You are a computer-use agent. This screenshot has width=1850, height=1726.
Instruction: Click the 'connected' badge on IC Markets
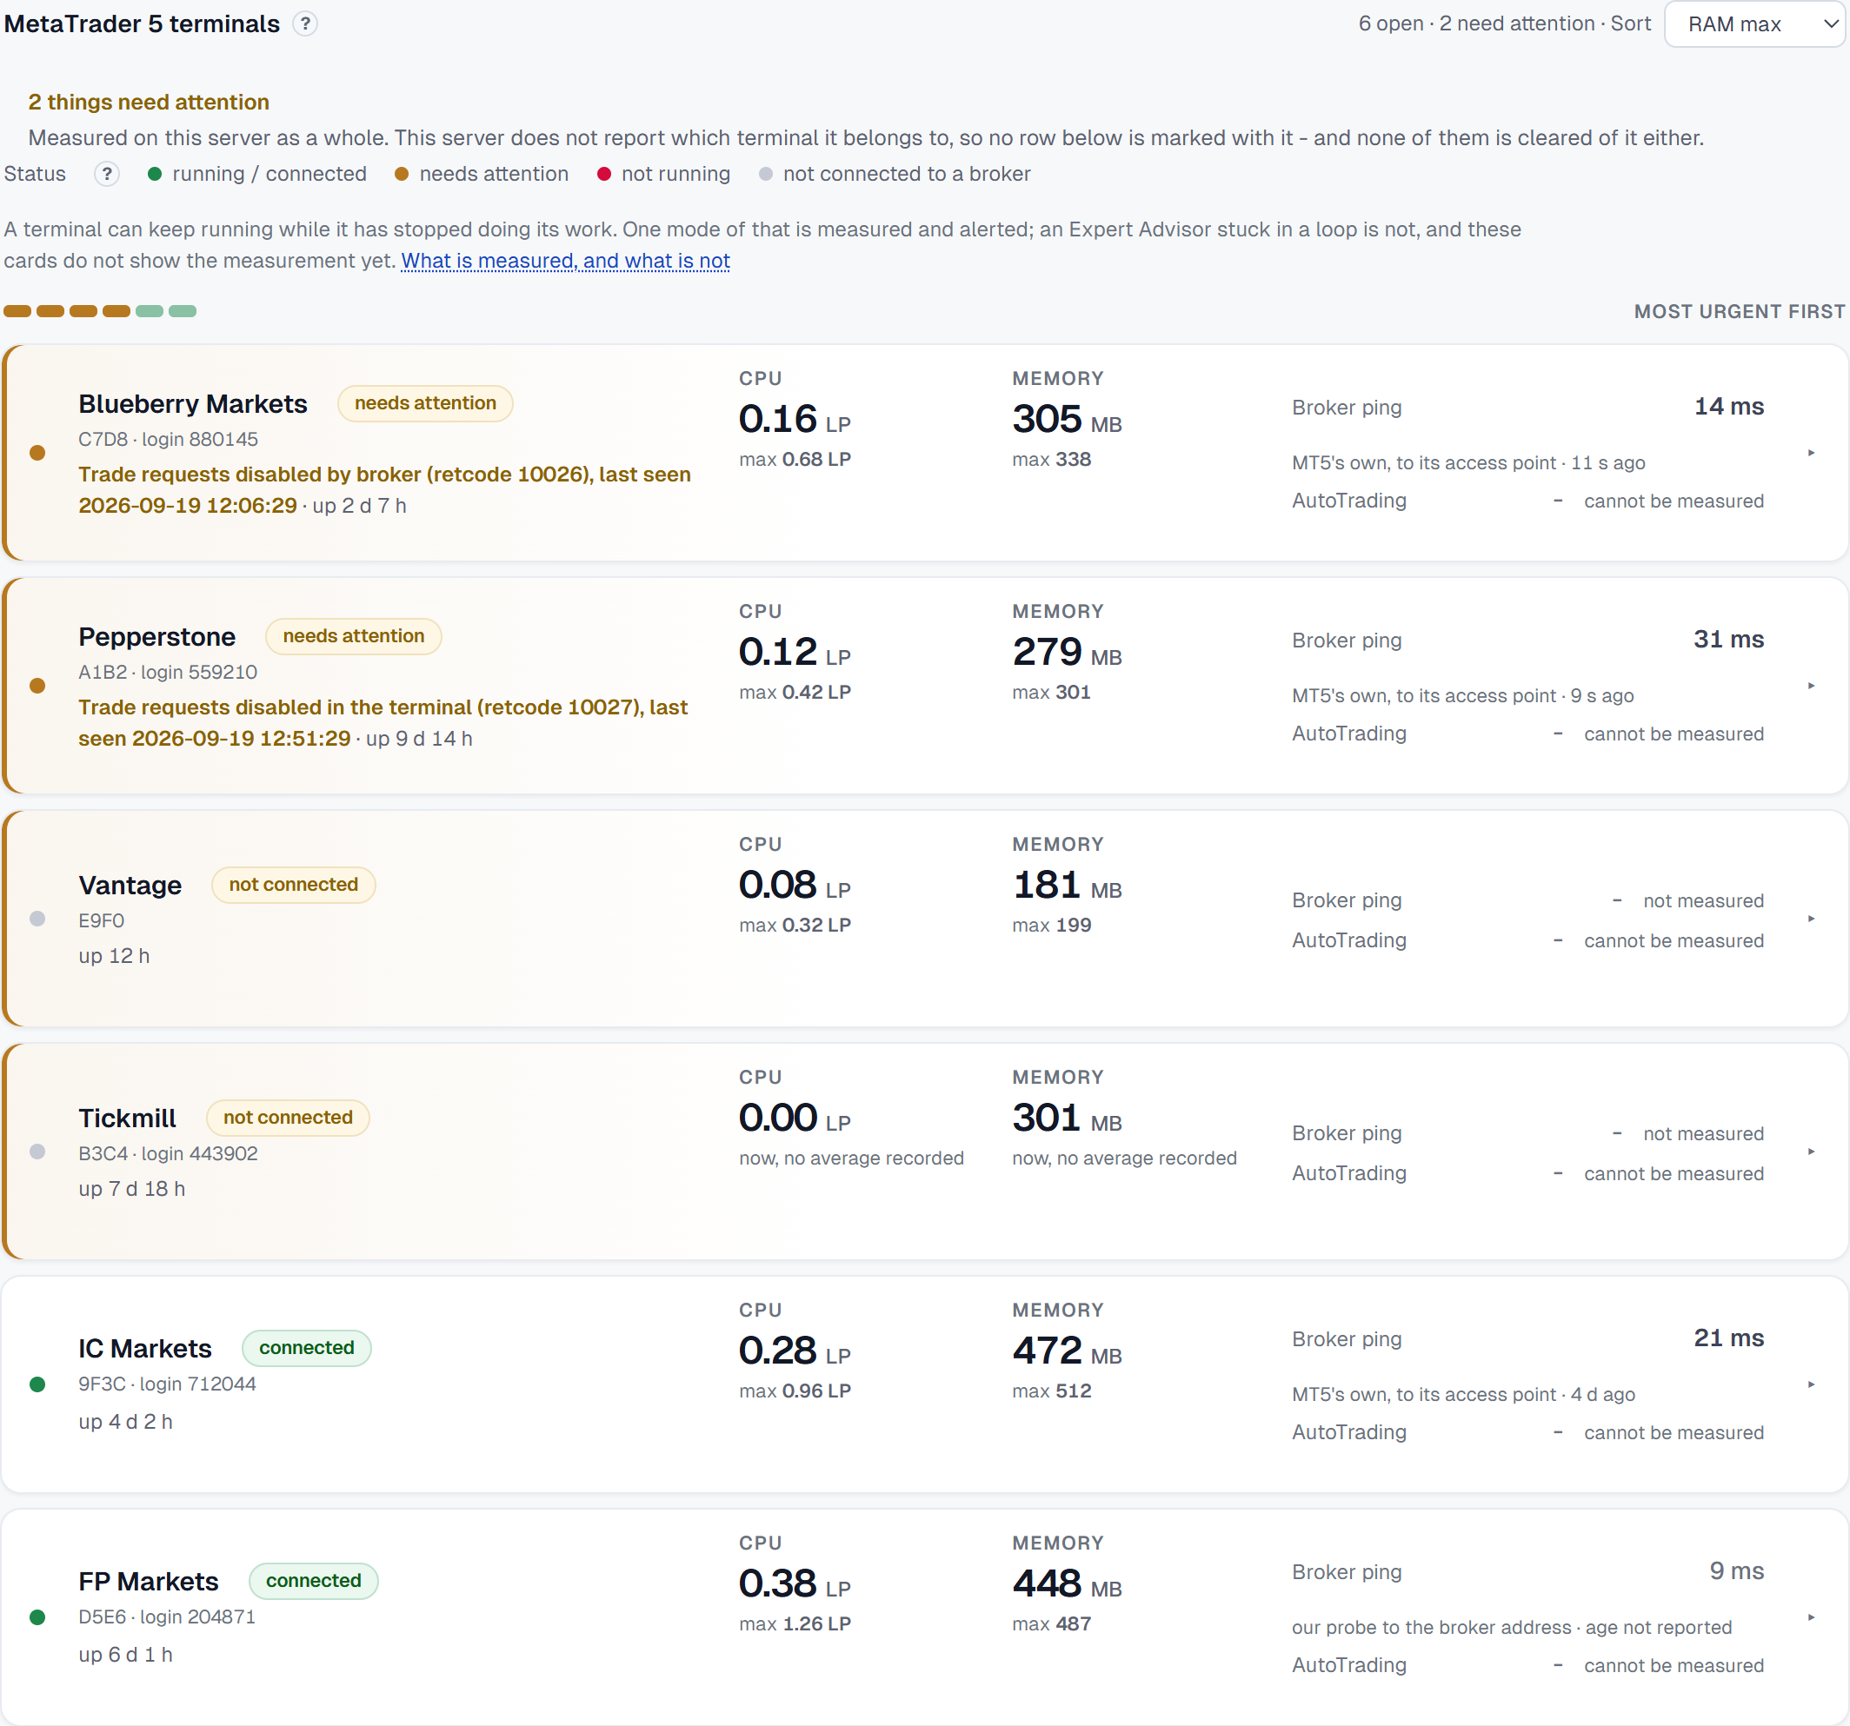coord(306,1348)
